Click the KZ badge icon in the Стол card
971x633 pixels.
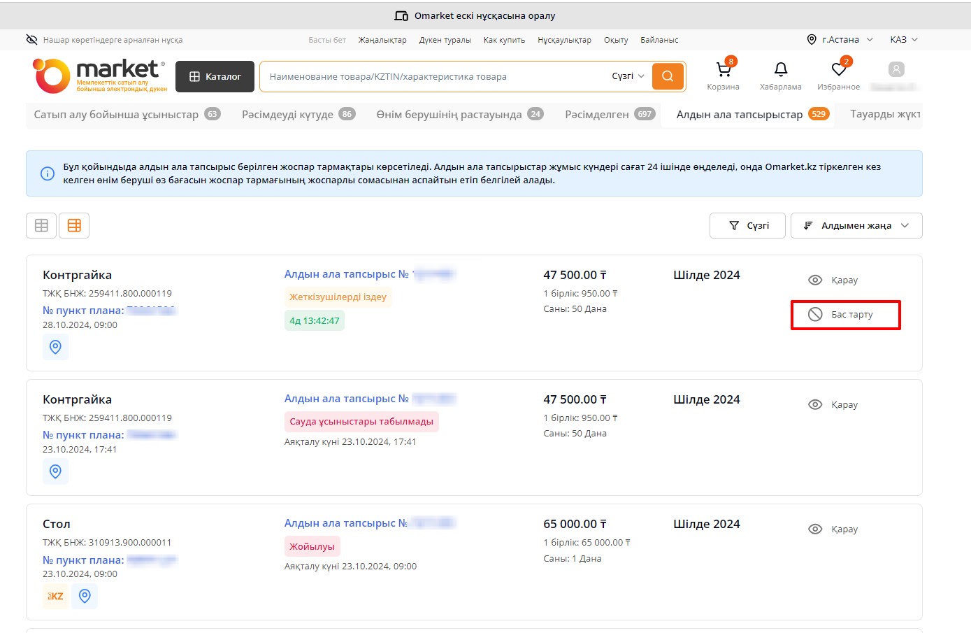55,596
